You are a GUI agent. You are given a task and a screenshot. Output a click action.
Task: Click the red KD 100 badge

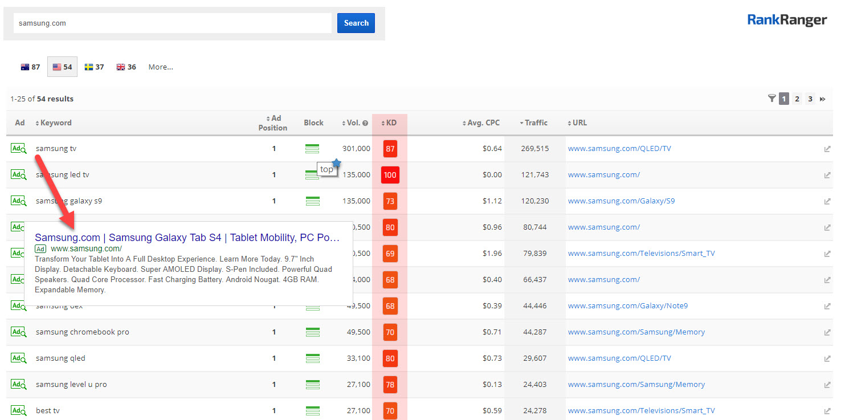click(x=390, y=175)
